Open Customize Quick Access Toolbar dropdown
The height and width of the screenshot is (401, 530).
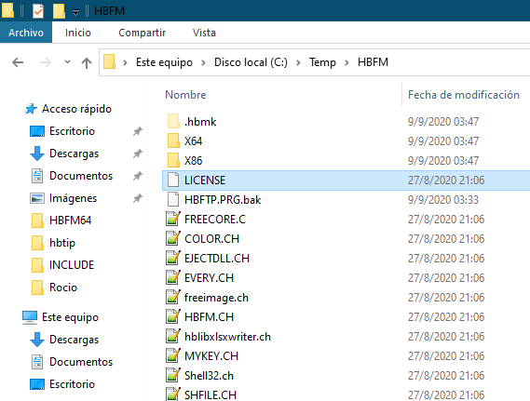coord(75,12)
